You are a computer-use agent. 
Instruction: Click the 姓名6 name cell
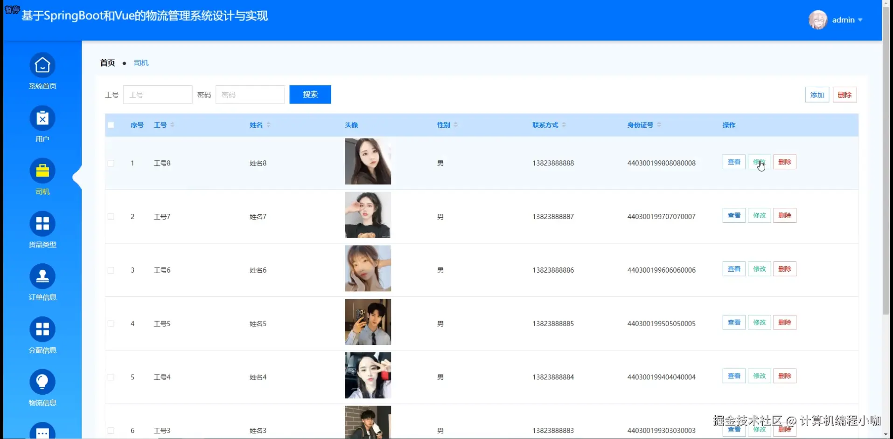[258, 270]
